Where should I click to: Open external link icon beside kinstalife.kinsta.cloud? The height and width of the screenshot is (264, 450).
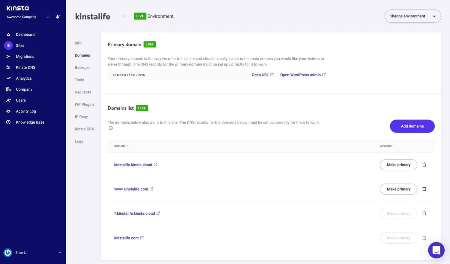[x=155, y=165]
